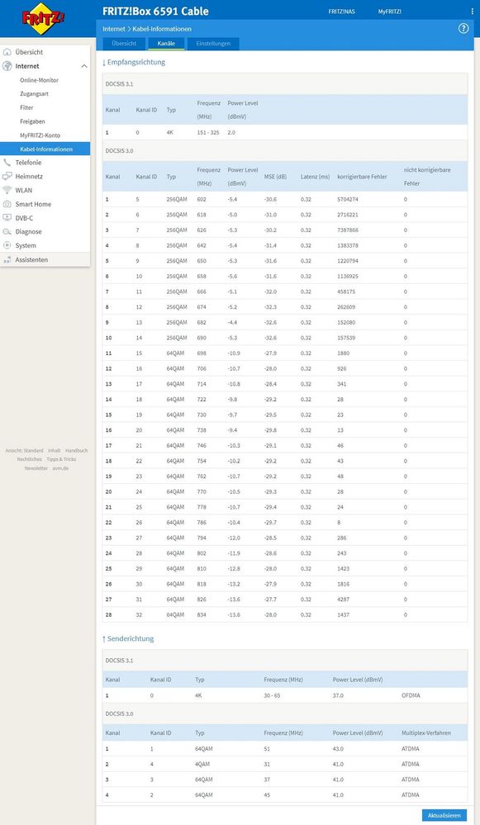Open FRITZ!NAS link in header

click(341, 11)
